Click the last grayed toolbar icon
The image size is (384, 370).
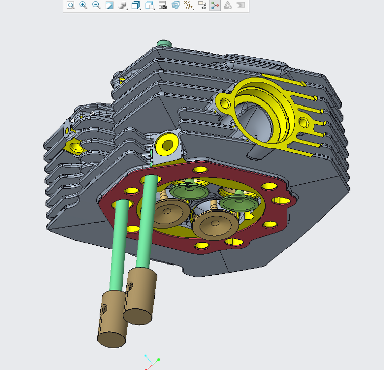point(241,5)
